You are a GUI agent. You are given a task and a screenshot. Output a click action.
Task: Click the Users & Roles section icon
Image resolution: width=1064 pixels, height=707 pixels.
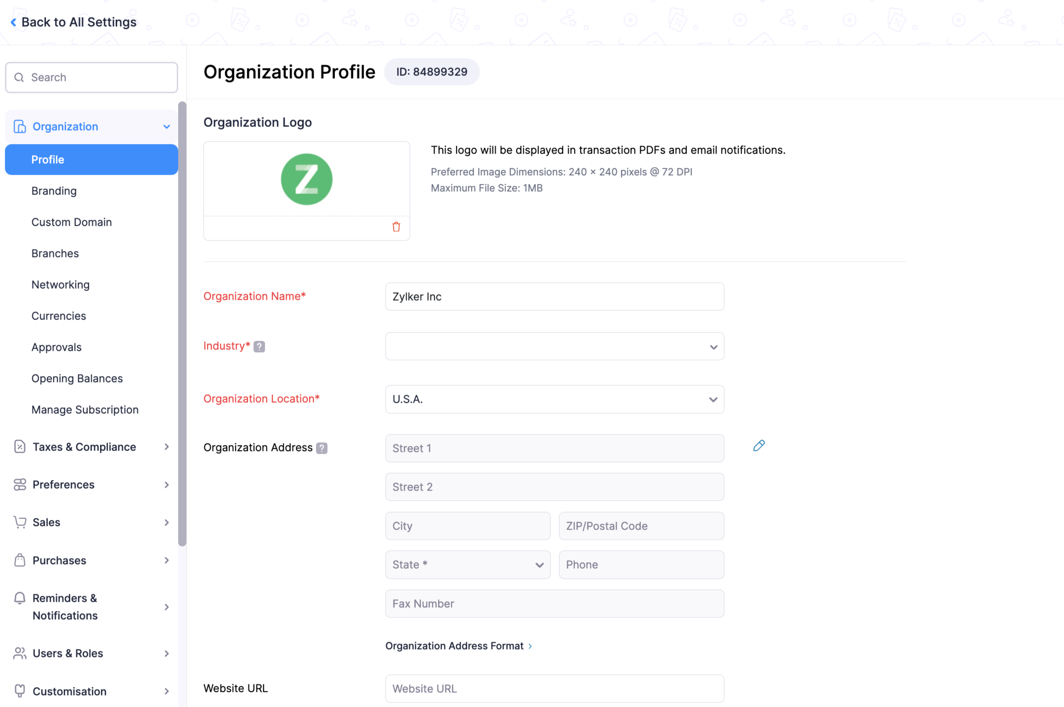point(19,653)
